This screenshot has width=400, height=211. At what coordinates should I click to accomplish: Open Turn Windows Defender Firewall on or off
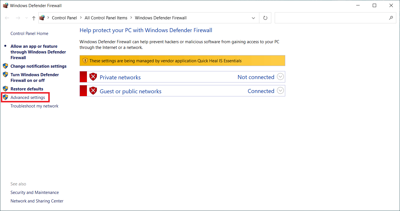click(35, 78)
